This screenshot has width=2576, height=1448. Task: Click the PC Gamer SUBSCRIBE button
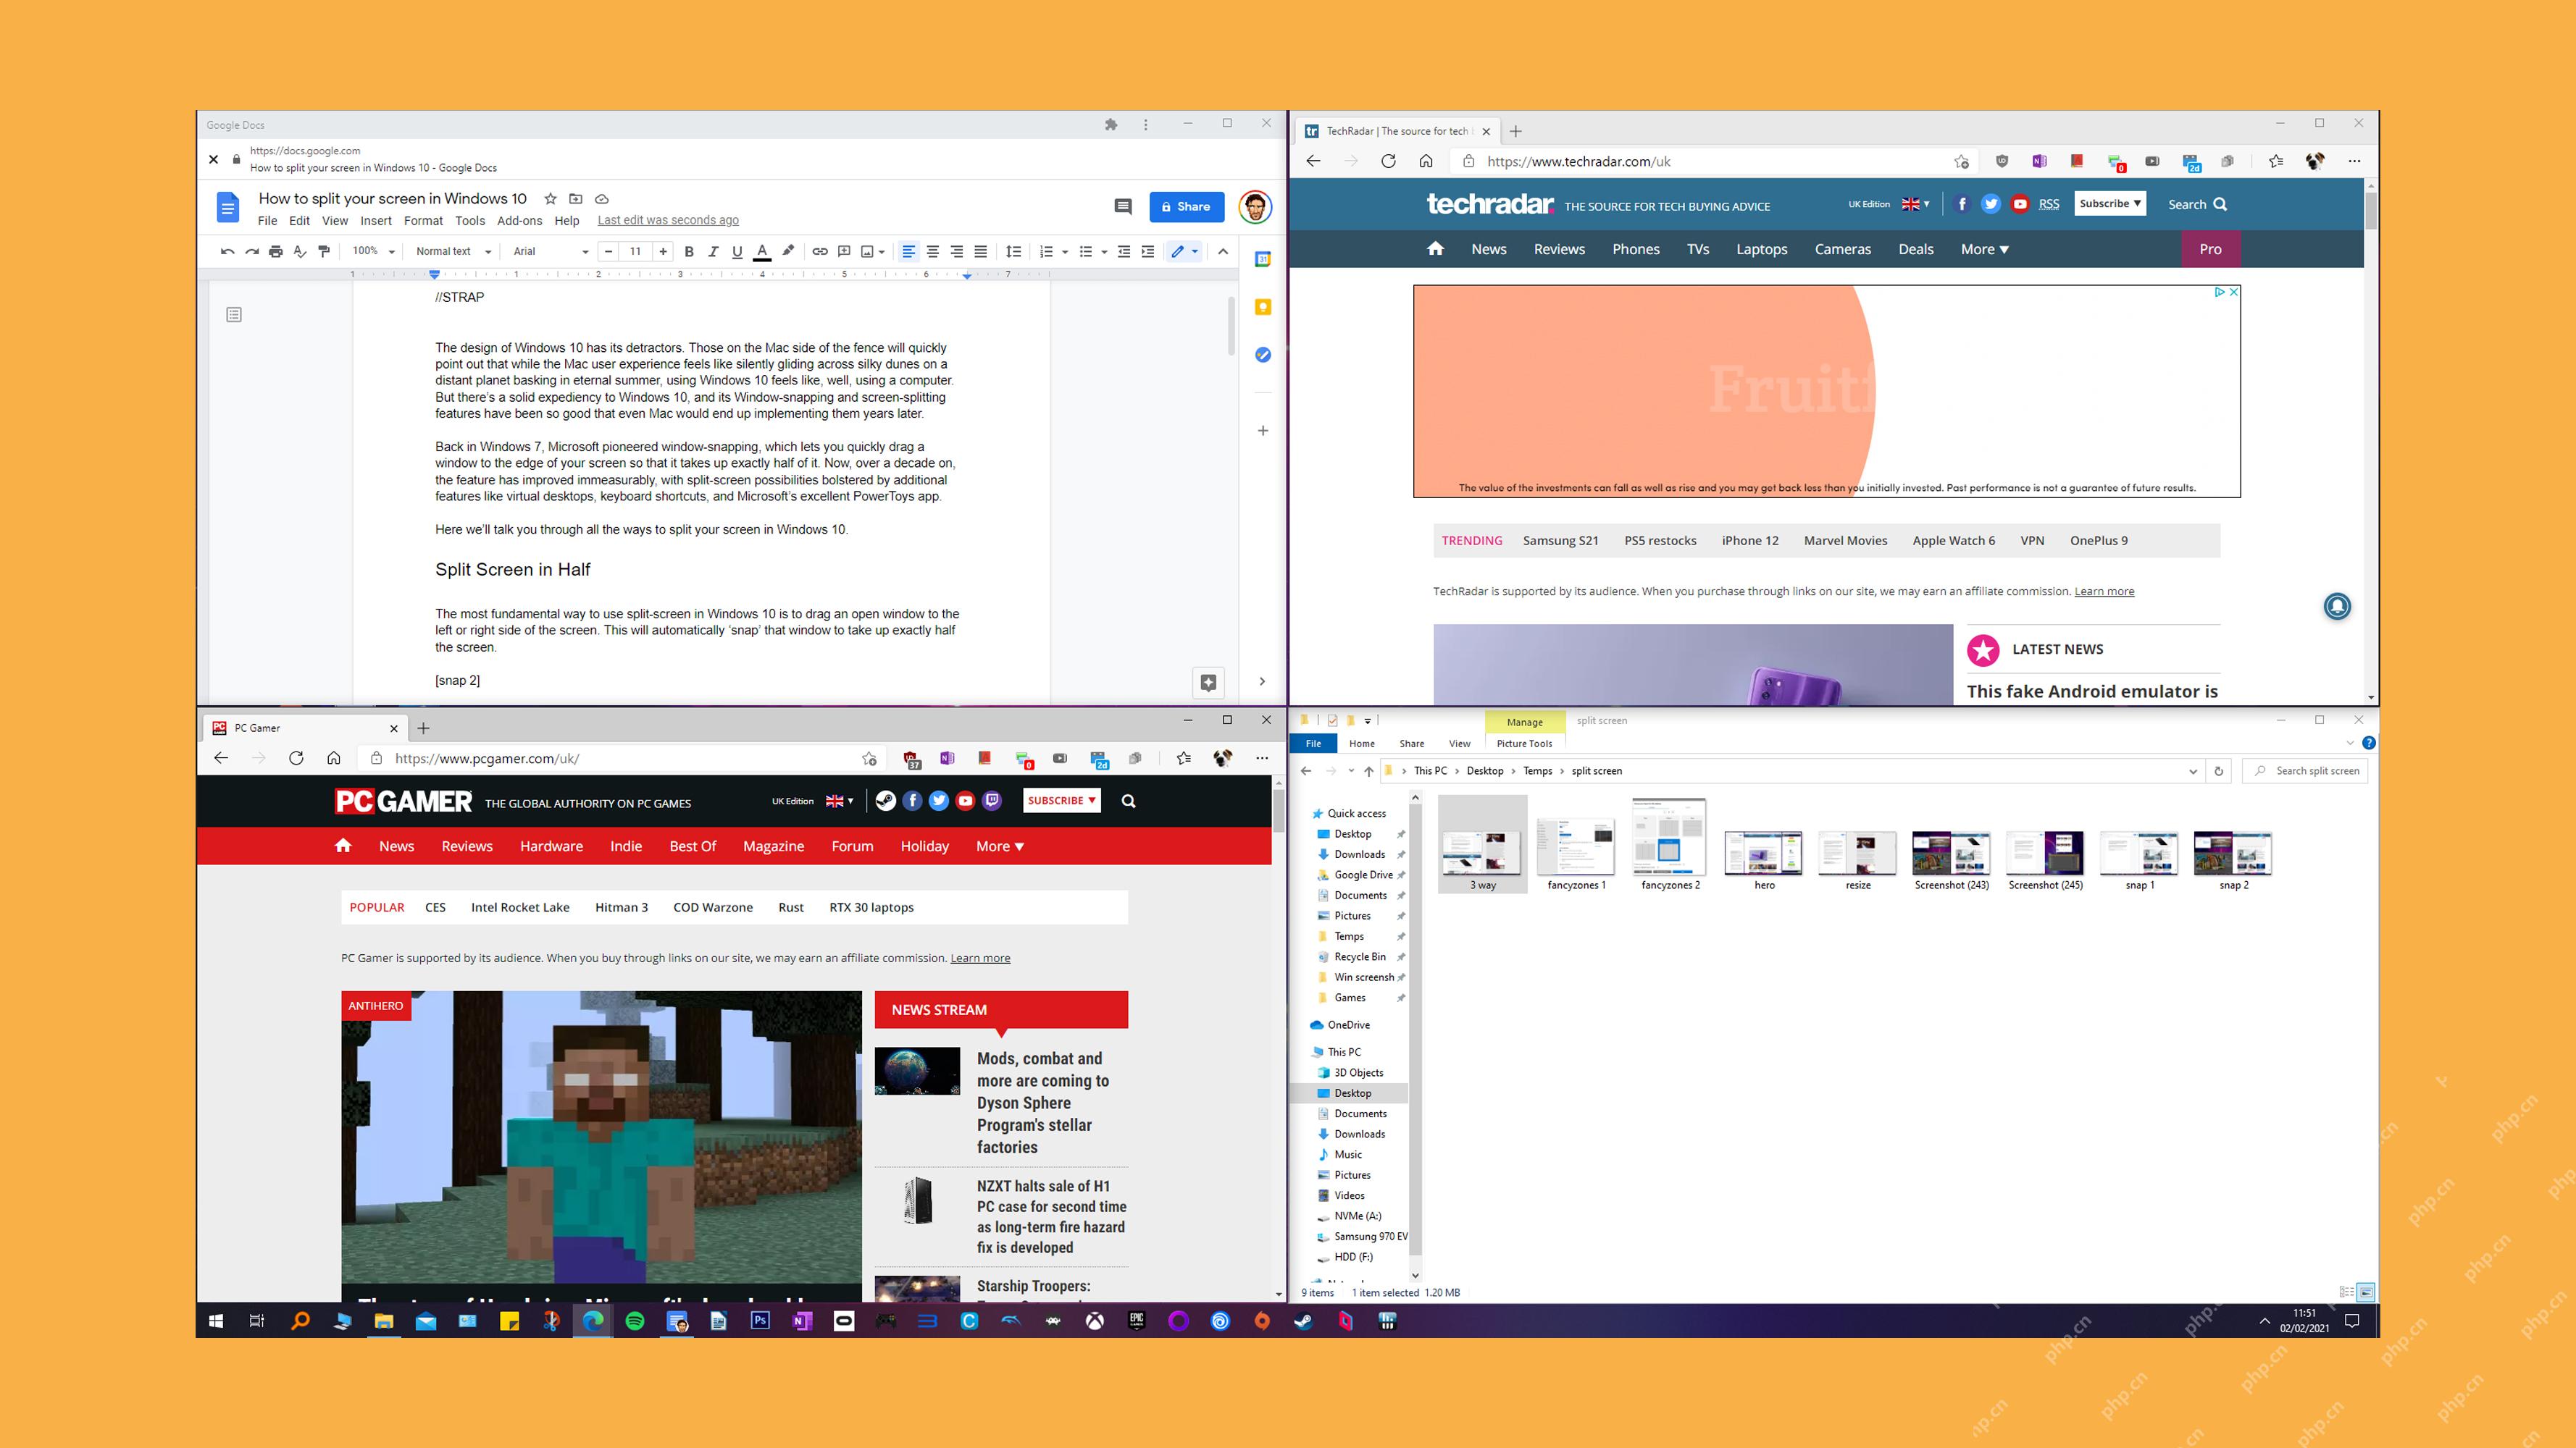coord(1062,801)
